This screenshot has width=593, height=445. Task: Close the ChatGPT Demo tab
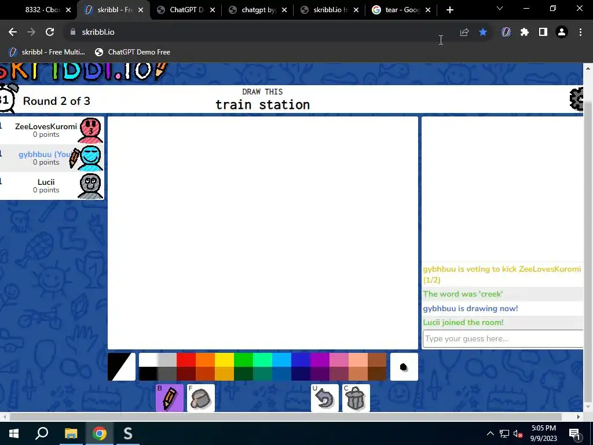(213, 10)
